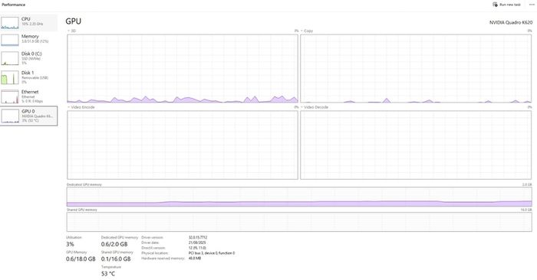The height and width of the screenshot is (280, 537).
Task: Click the Shared GPU memory usage graph
Action: click(299, 222)
